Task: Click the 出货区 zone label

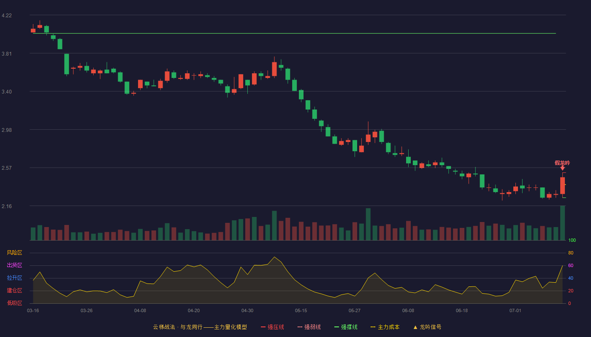Action: click(14, 265)
